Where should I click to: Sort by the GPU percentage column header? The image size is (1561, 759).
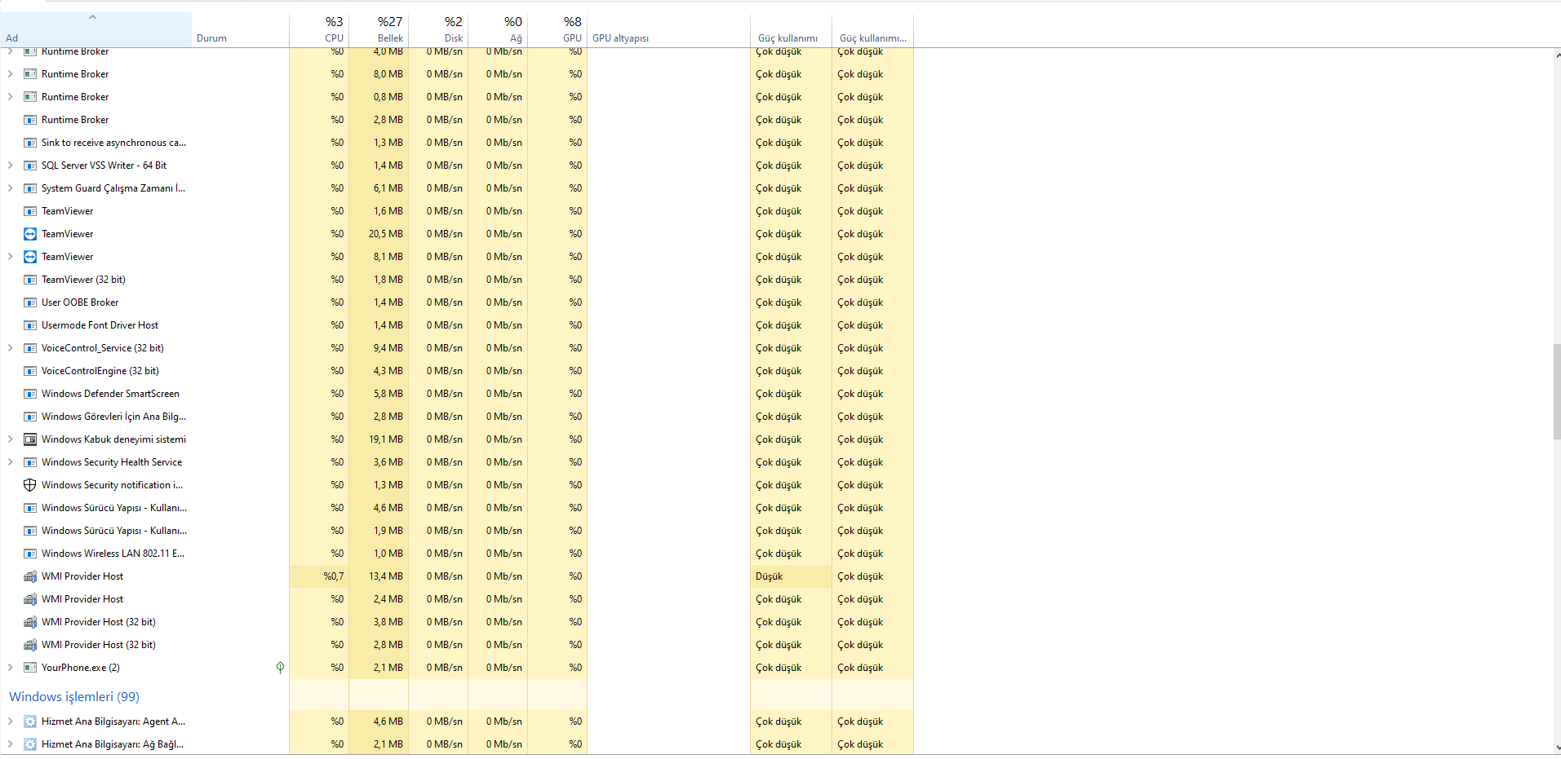(557, 30)
